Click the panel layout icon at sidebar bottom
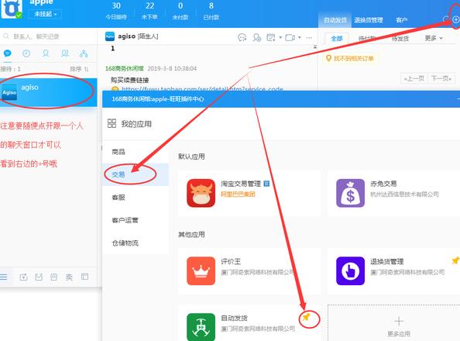 84,277
